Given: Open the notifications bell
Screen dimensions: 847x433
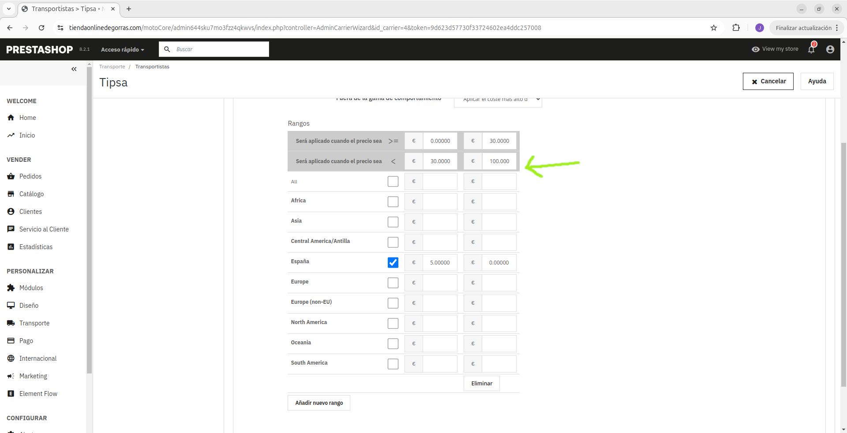Looking at the screenshot, I should point(811,49).
